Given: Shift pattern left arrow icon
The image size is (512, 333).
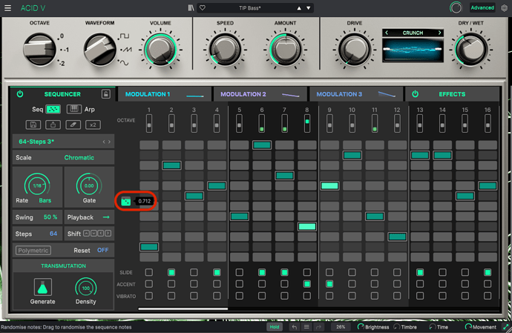Looking at the screenshot, I should click(x=101, y=234).
